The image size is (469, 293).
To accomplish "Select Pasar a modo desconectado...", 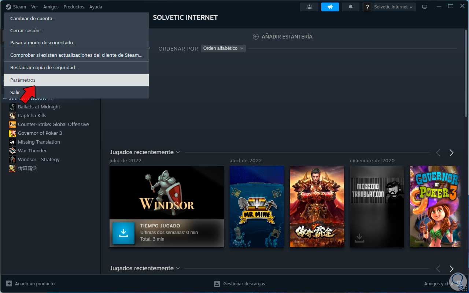I will [76, 43].
